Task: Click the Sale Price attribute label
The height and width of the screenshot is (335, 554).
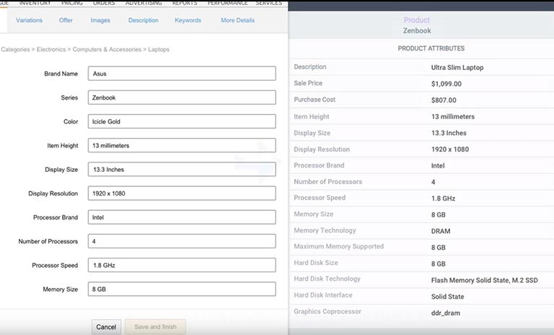Action: [x=308, y=83]
